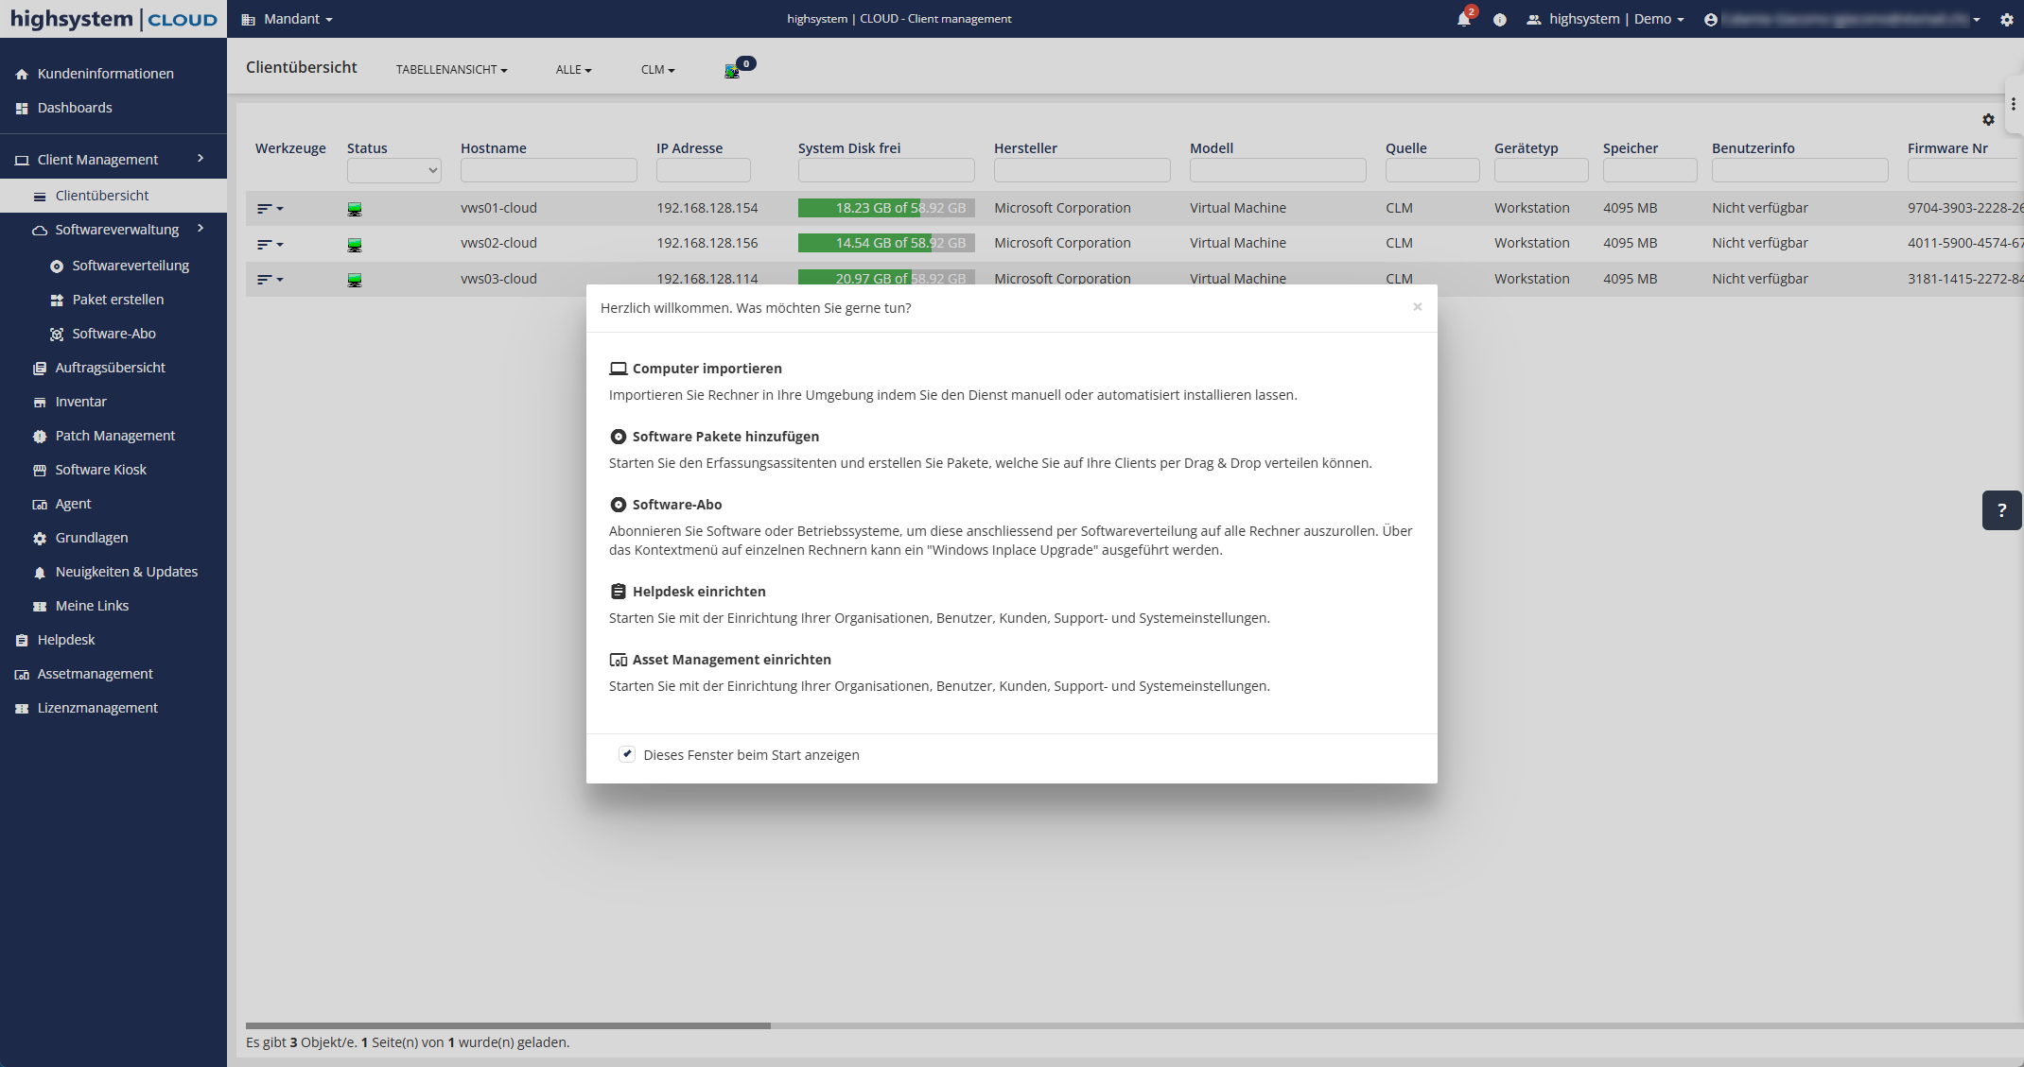Open the Mandant dropdown

pyautogui.click(x=288, y=19)
